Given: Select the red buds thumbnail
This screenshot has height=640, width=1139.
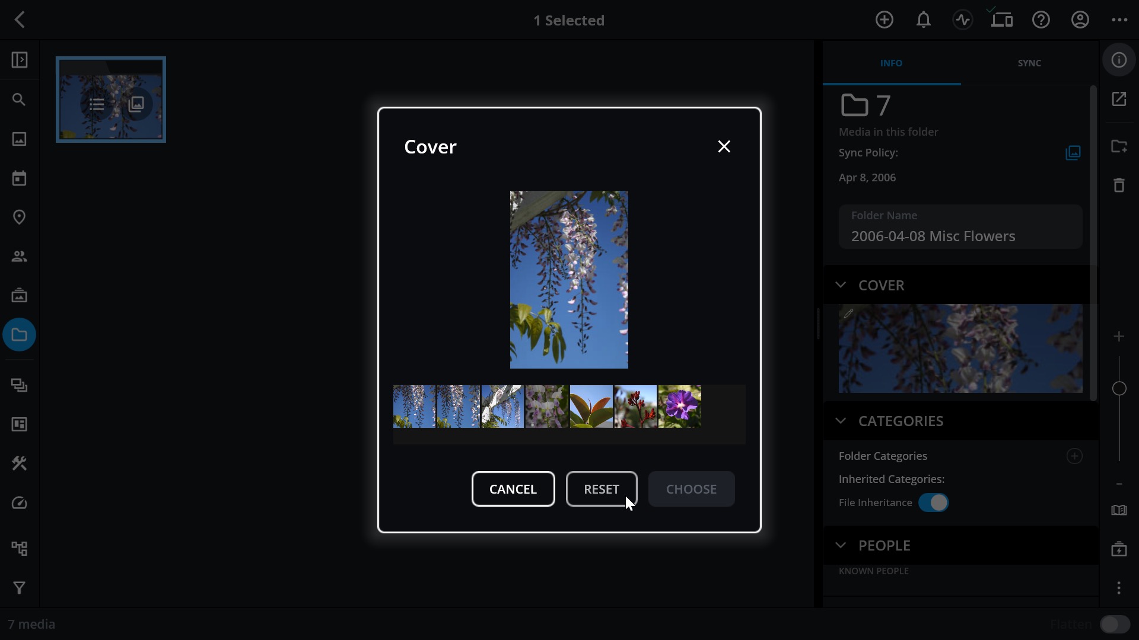Looking at the screenshot, I should click(635, 407).
